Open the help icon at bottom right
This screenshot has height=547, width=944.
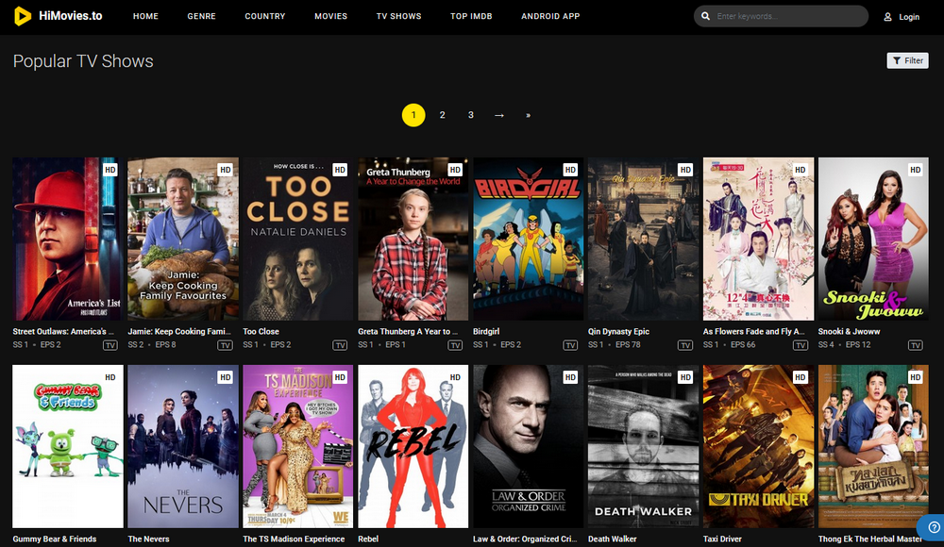pos(934,528)
